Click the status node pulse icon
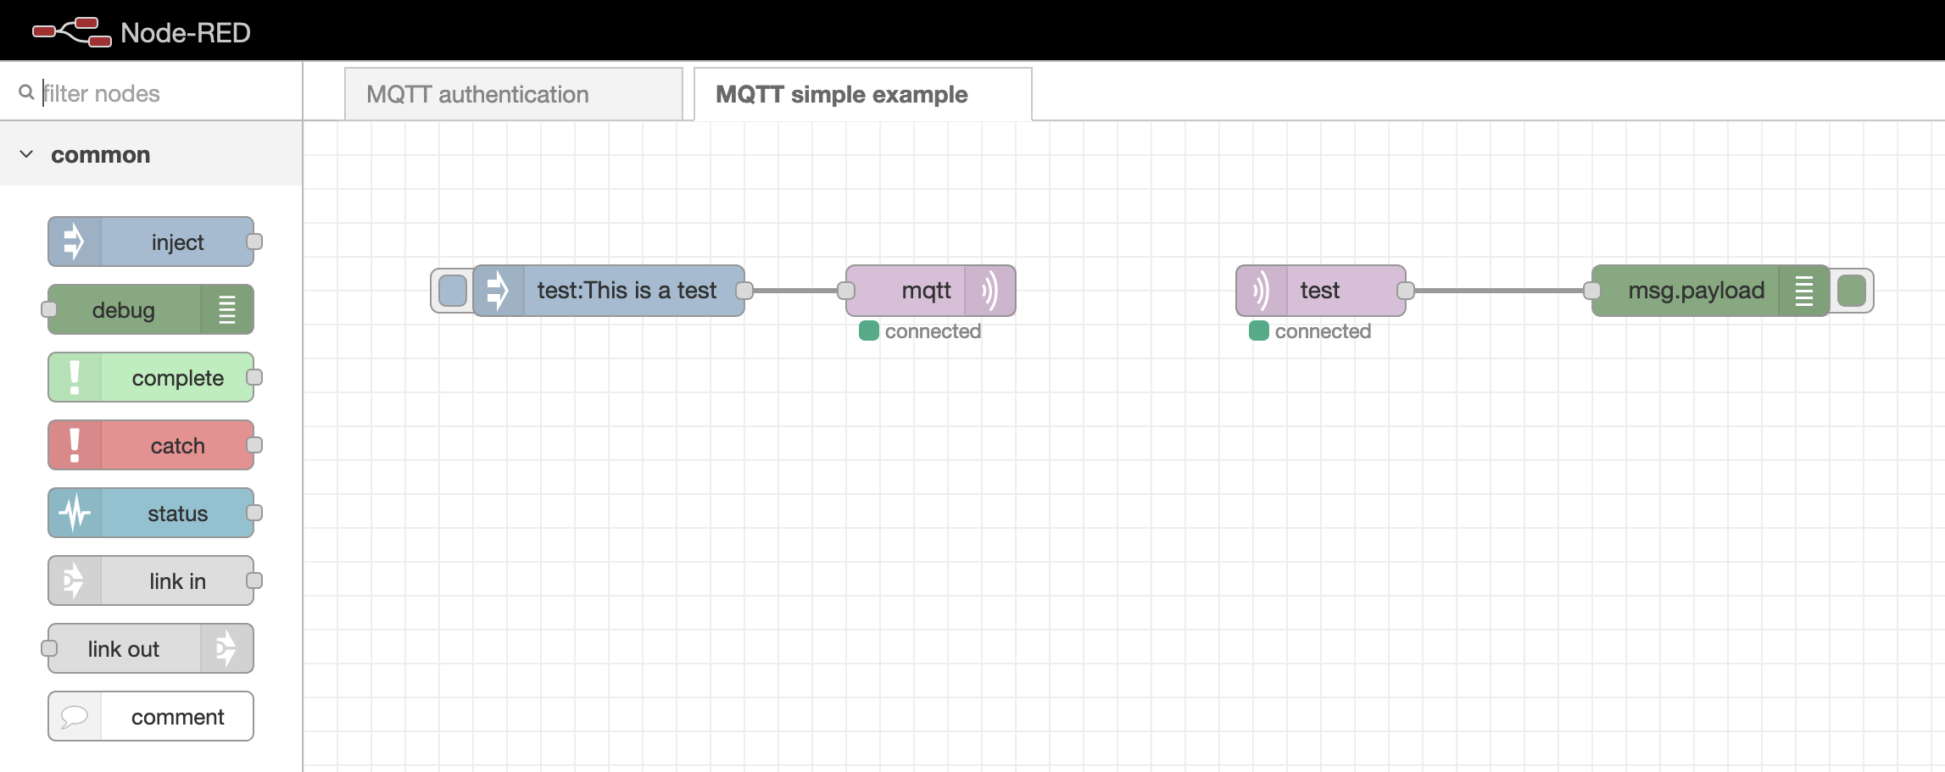Viewport: 1945px width, 772px height. (75, 514)
